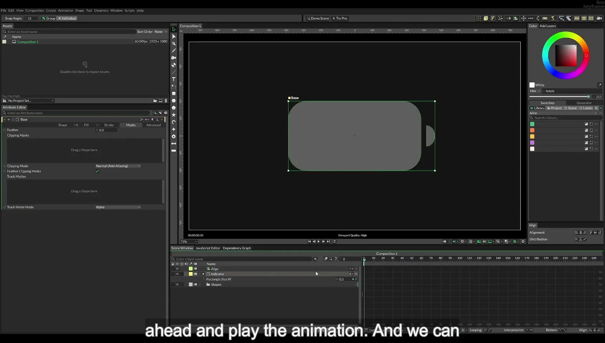Collapse the Indicator layer
Screen dimensions: 605x343
pyautogui.click(x=199, y=274)
